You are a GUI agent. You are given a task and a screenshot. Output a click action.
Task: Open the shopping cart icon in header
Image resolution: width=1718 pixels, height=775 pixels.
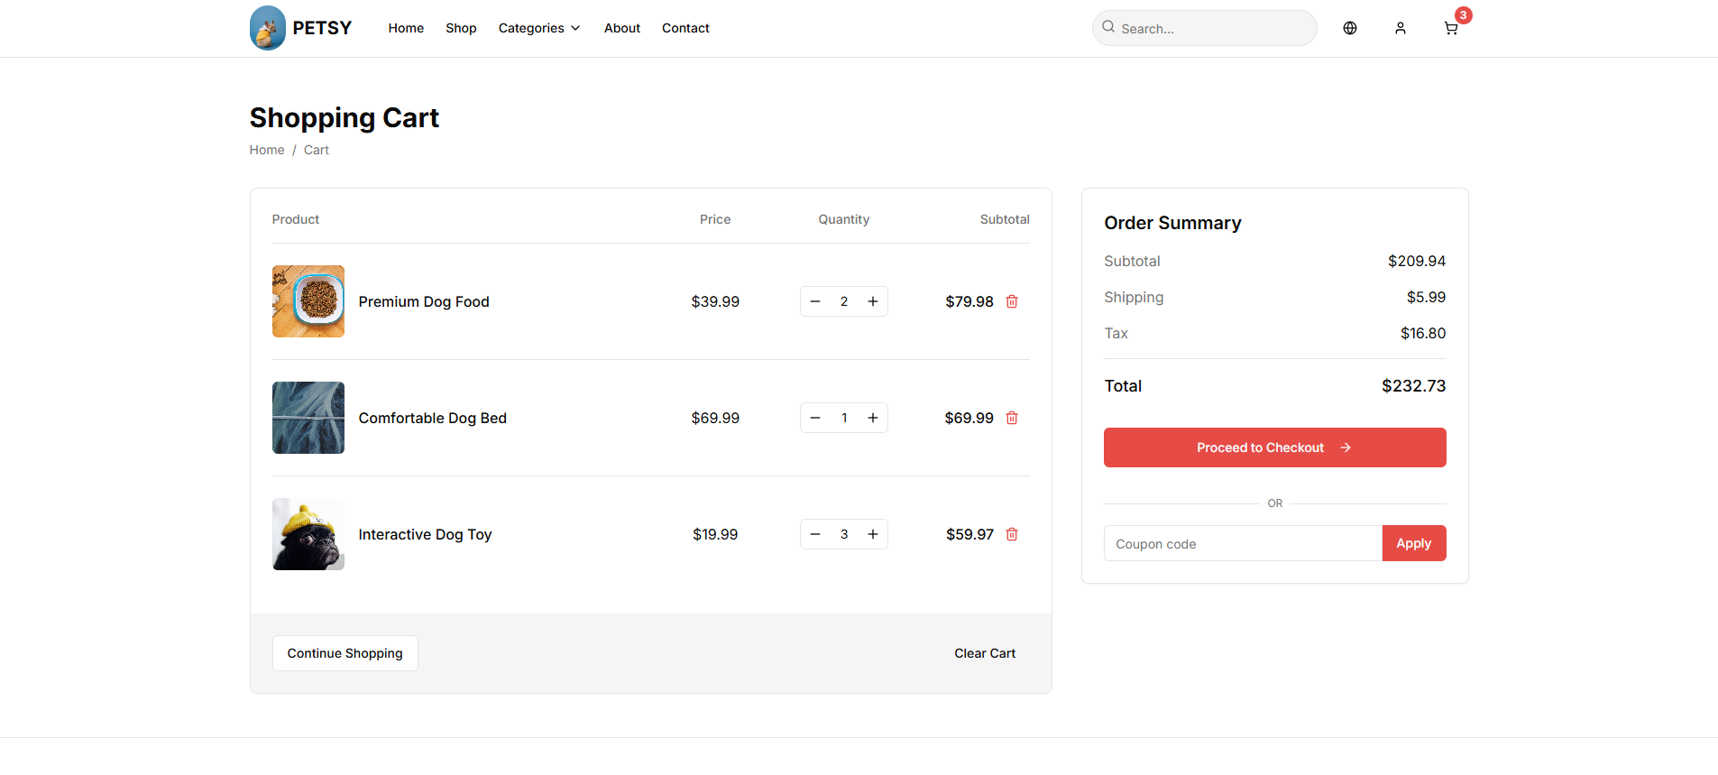(1450, 29)
